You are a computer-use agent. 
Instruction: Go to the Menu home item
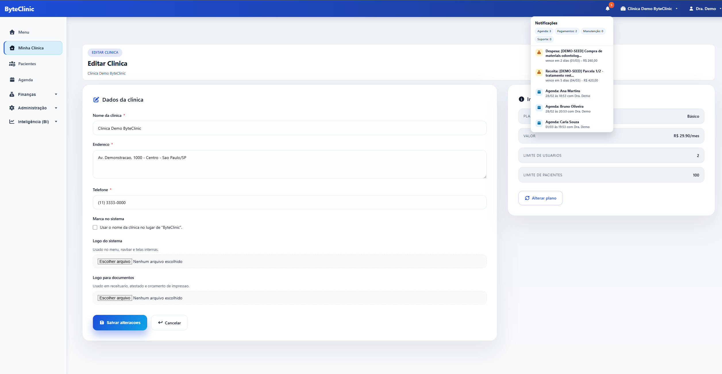click(x=24, y=32)
